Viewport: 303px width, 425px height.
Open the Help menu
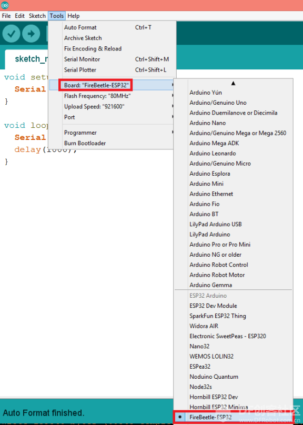coord(74,16)
